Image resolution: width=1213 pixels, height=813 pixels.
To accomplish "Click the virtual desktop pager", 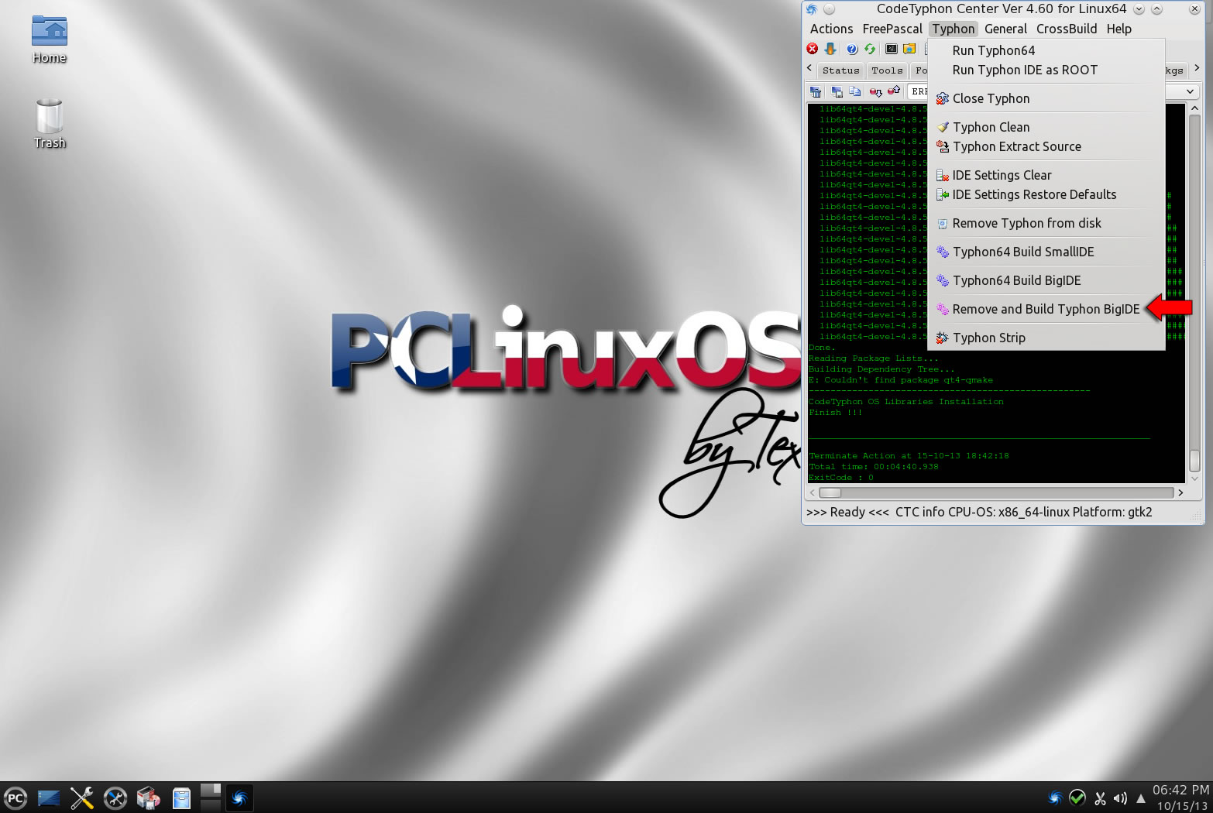I will pos(211,798).
